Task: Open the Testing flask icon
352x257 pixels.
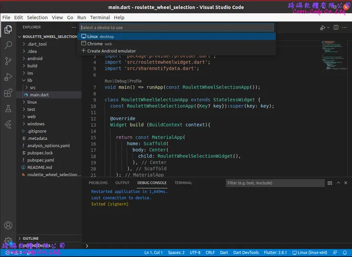Action: tap(8, 109)
